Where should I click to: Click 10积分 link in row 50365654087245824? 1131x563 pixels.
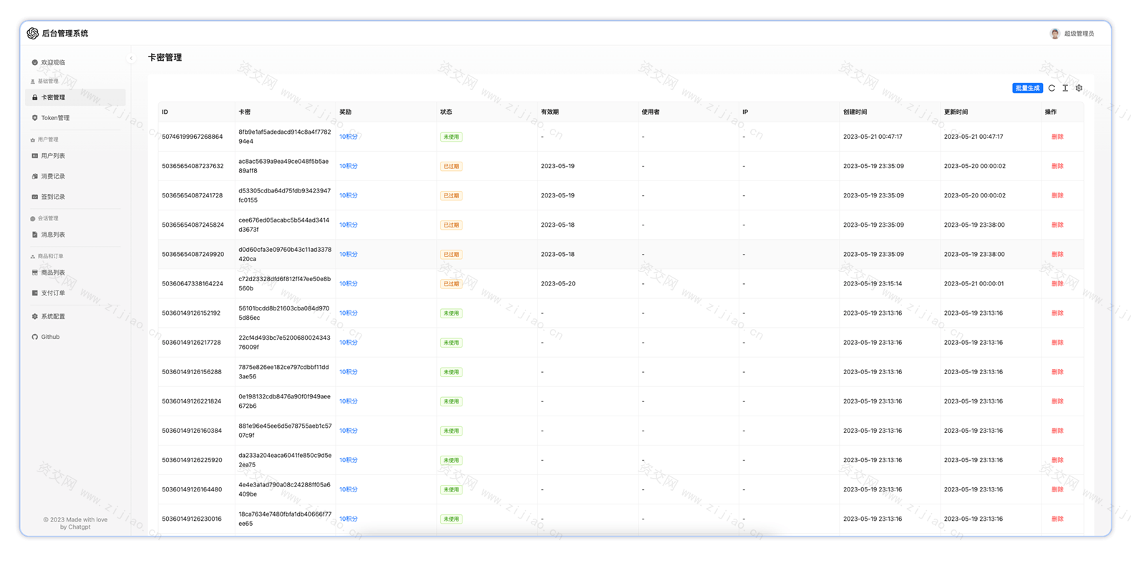(x=349, y=225)
